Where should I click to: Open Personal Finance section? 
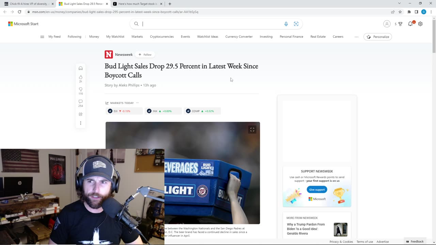pyautogui.click(x=291, y=37)
